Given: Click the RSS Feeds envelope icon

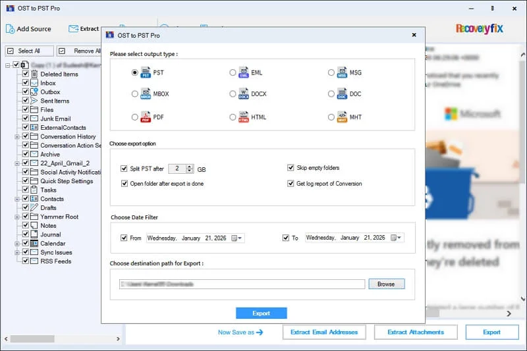Looking at the screenshot, I should point(34,261).
